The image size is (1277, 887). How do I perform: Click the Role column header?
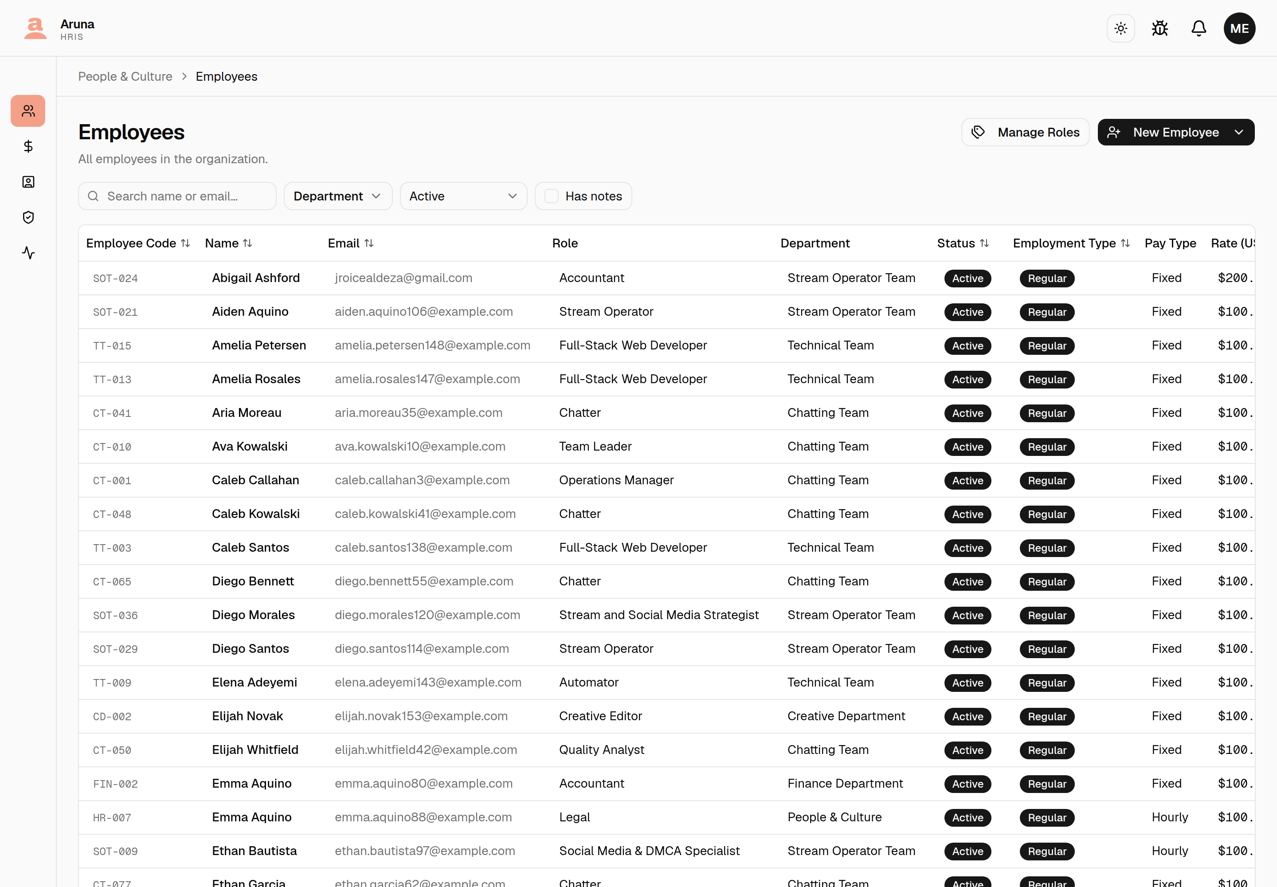[x=564, y=243]
